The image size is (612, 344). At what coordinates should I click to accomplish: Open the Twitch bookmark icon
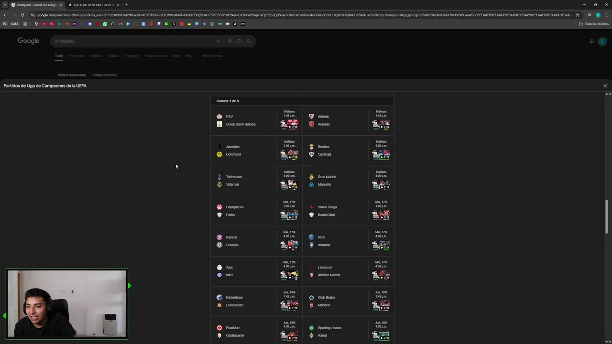(x=159, y=24)
